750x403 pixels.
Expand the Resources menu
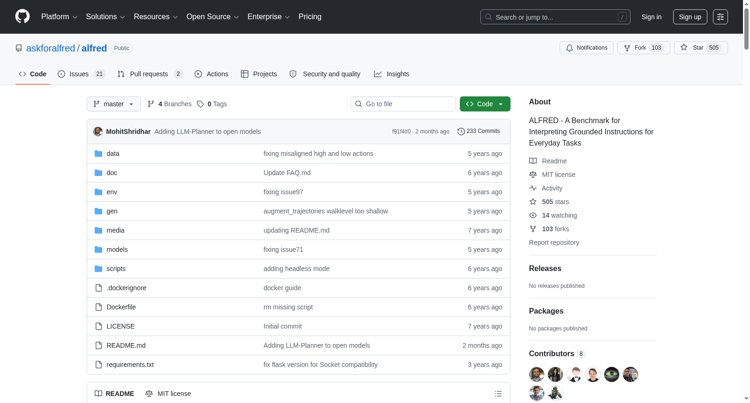coord(156,17)
